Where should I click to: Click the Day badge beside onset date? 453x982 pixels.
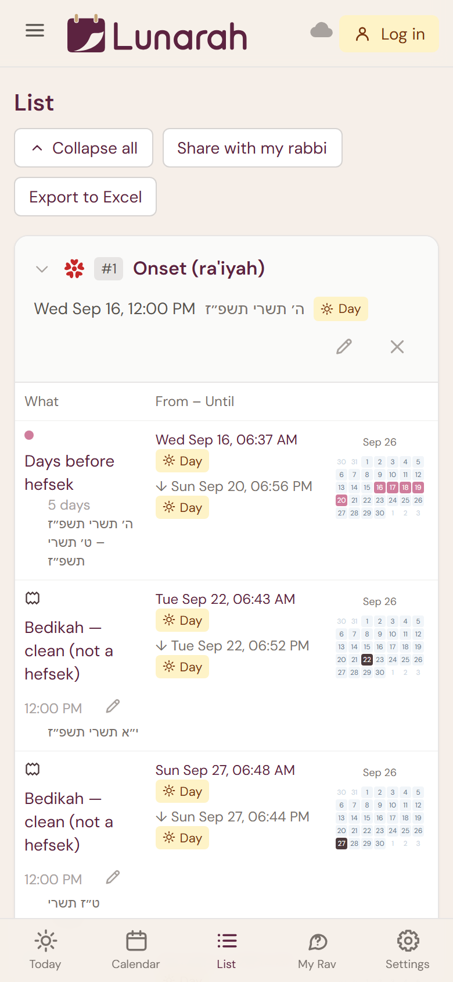coord(341,309)
